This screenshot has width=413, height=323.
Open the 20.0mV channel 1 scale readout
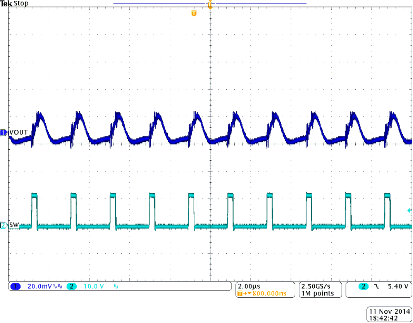[39, 287]
